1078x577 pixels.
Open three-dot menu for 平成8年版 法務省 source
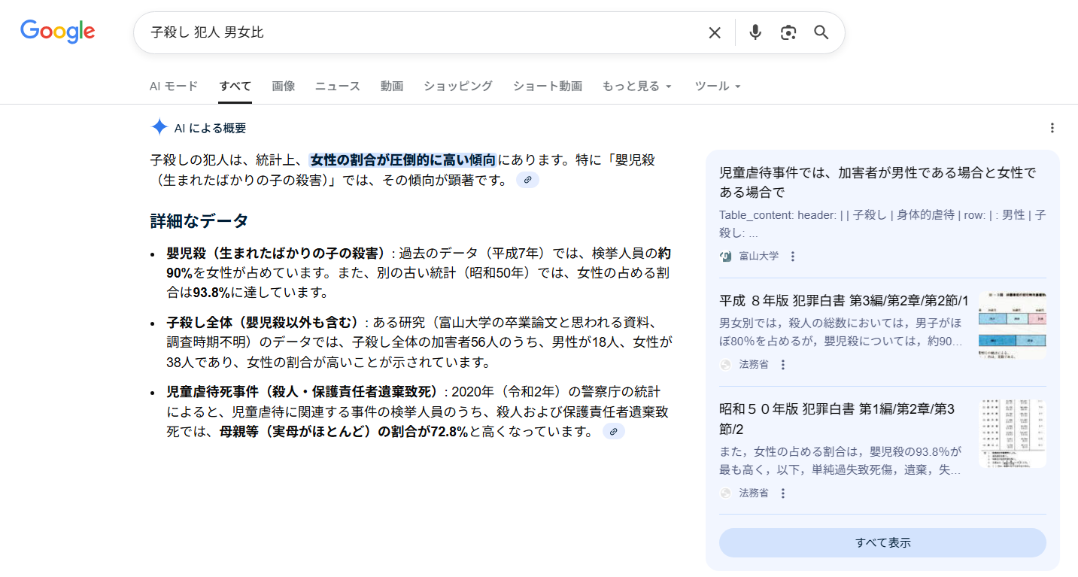pos(782,365)
